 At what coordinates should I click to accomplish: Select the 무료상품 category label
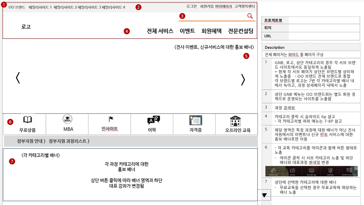[28, 130]
